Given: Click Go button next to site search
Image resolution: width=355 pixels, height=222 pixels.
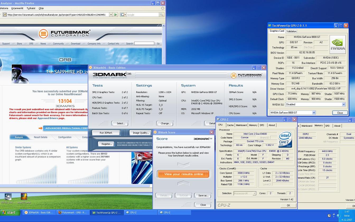Looking at the screenshot, I should click(x=158, y=44).
